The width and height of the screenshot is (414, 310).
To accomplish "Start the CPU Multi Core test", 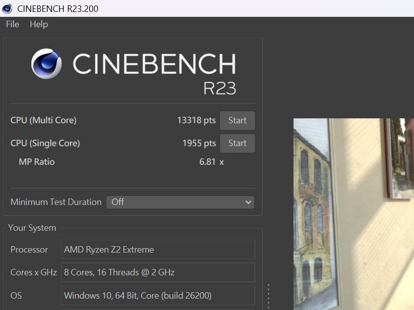I will 237,120.
